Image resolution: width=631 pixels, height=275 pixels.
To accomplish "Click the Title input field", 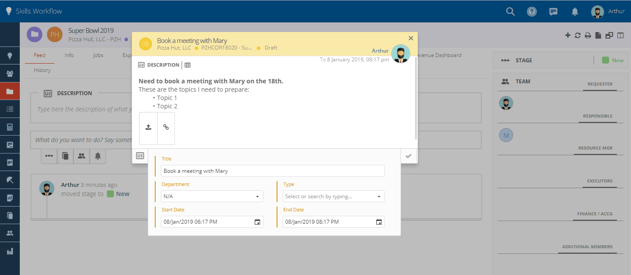I will pyautogui.click(x=273, y=171).
